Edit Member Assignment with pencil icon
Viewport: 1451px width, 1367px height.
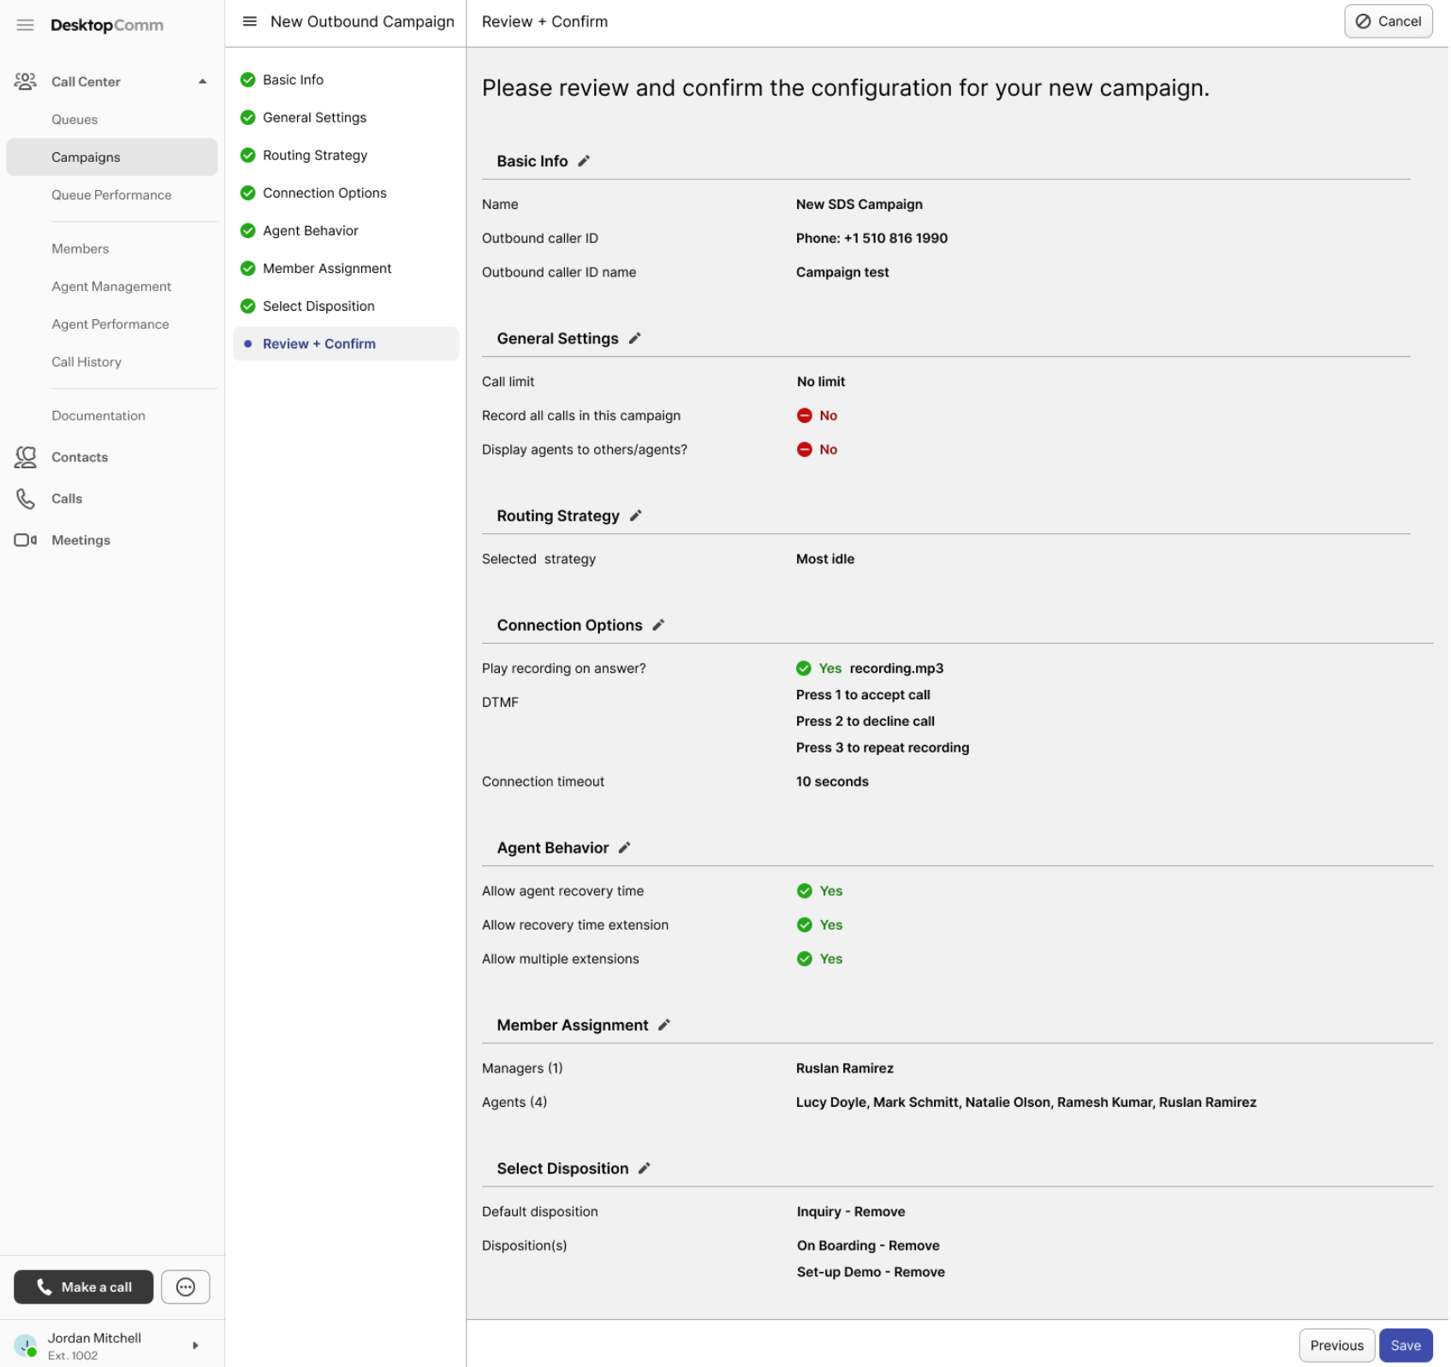pyautogui.click(x=663, y=1025)
